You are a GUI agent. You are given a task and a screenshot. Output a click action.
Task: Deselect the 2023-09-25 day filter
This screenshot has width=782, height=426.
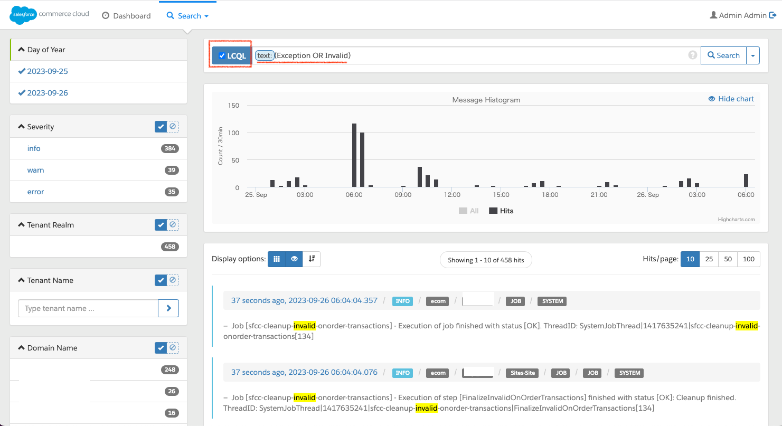click(x=43, y=71)
